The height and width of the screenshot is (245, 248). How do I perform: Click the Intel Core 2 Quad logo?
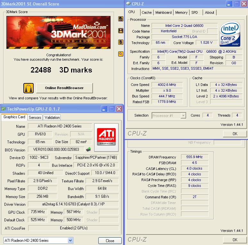(230, 34)
